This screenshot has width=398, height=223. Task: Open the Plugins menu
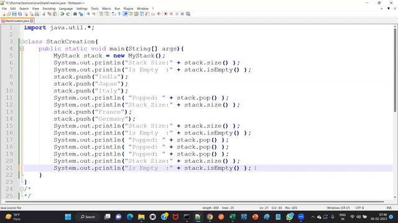pos(128,9)
